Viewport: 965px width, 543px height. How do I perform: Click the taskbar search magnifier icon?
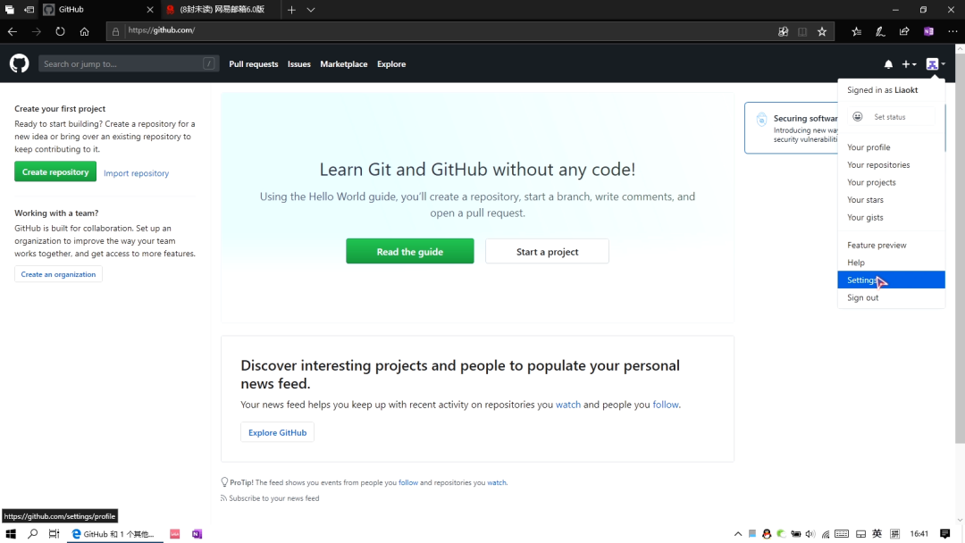pyautogui.click(x=33, y=534)
